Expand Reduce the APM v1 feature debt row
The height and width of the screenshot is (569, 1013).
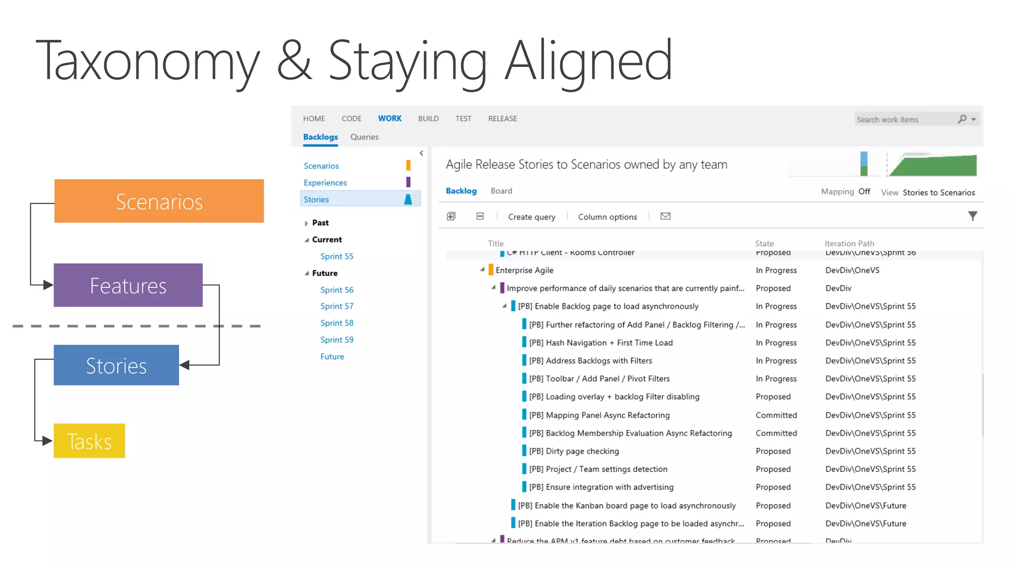coord(493,540)
